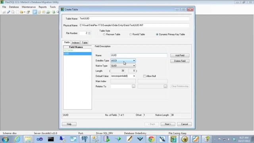The height and width of the screenshot is (143, 254).
Task: Click the first Relates To input field
Action: coord(121,87)
